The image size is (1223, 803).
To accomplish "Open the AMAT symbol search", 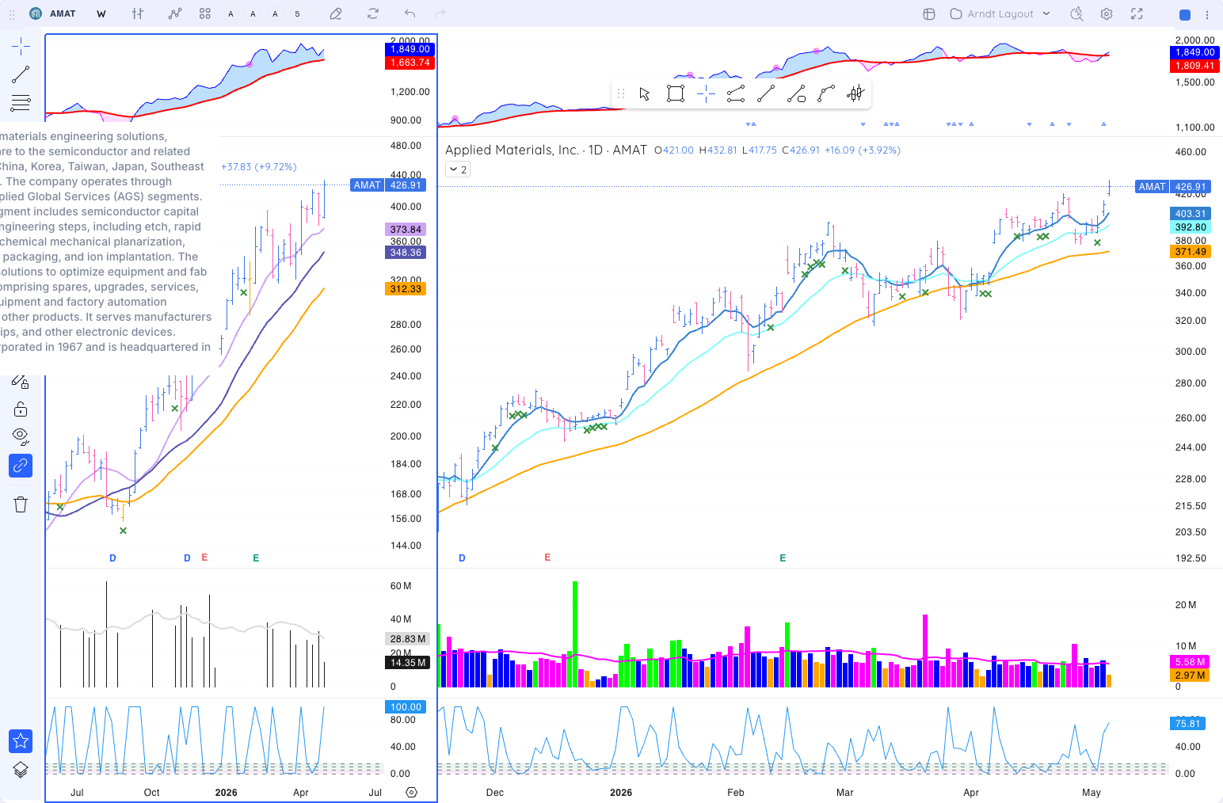I will coord(52,13).
